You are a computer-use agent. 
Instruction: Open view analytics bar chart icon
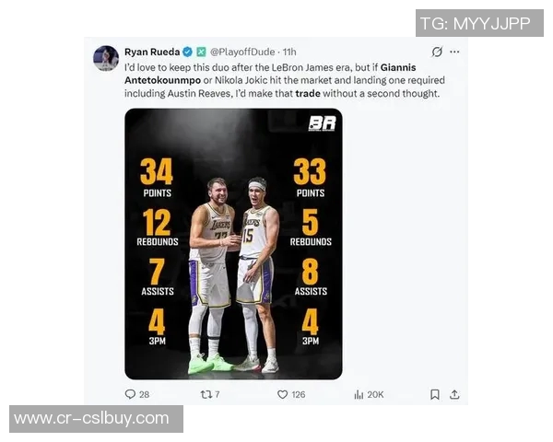coord(359,394)
